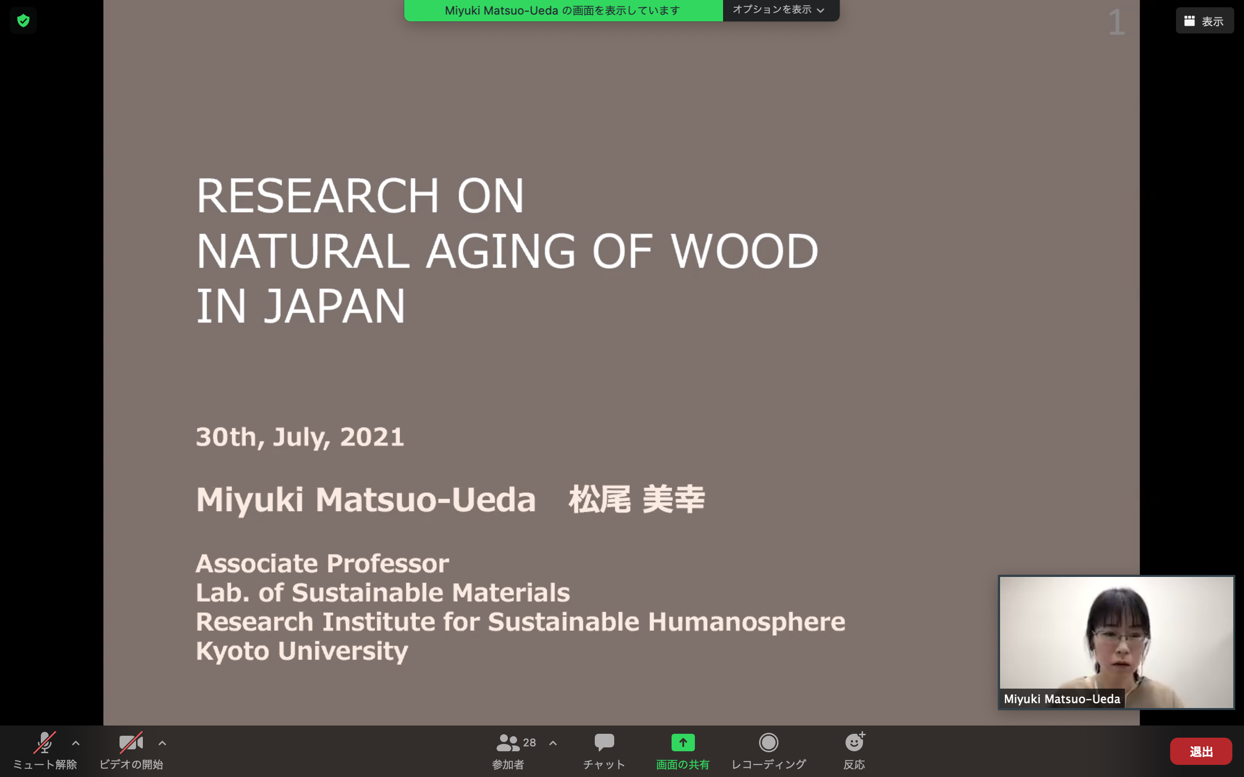Start video with ビデオの開始

click(131, 751)
